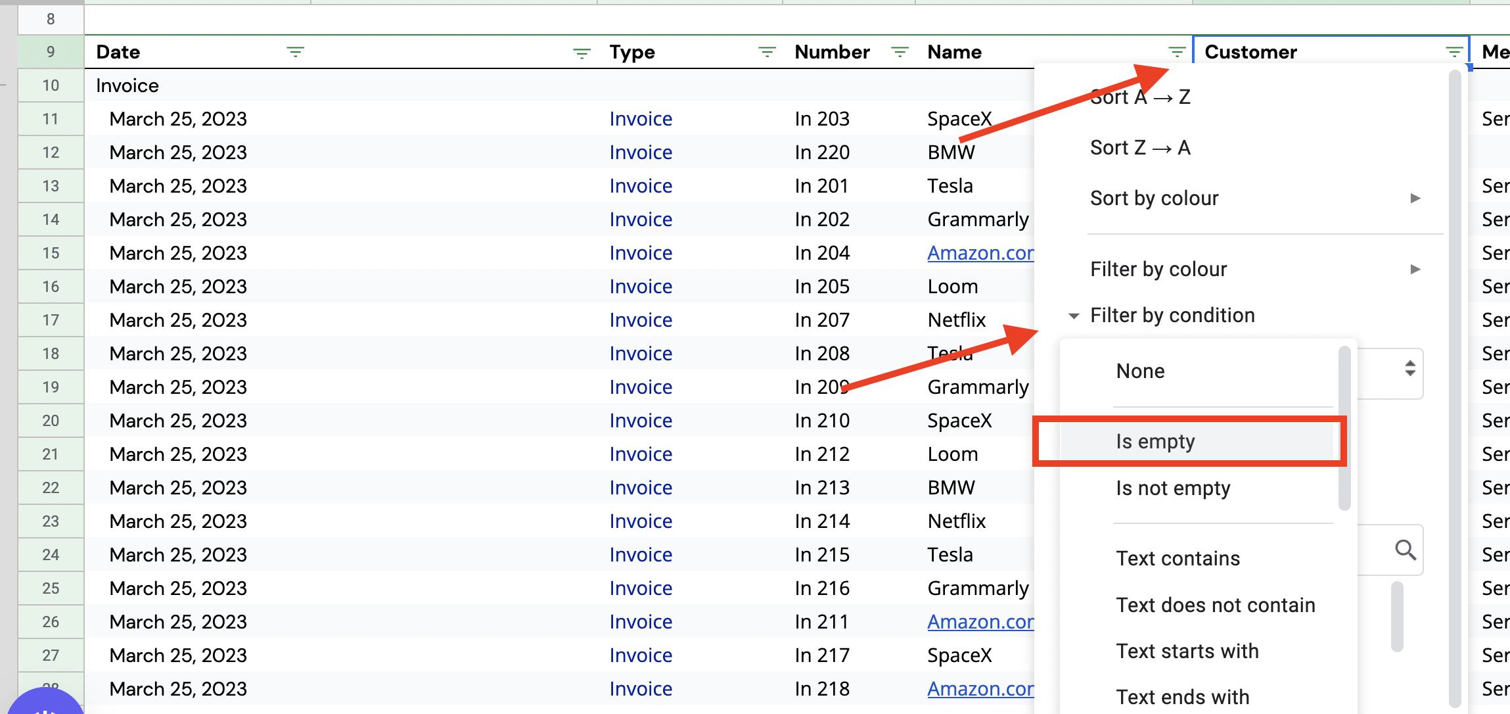Select the In 212 number cell
The width and height of the screenshot is (1510, 714).
coord(822,454)
